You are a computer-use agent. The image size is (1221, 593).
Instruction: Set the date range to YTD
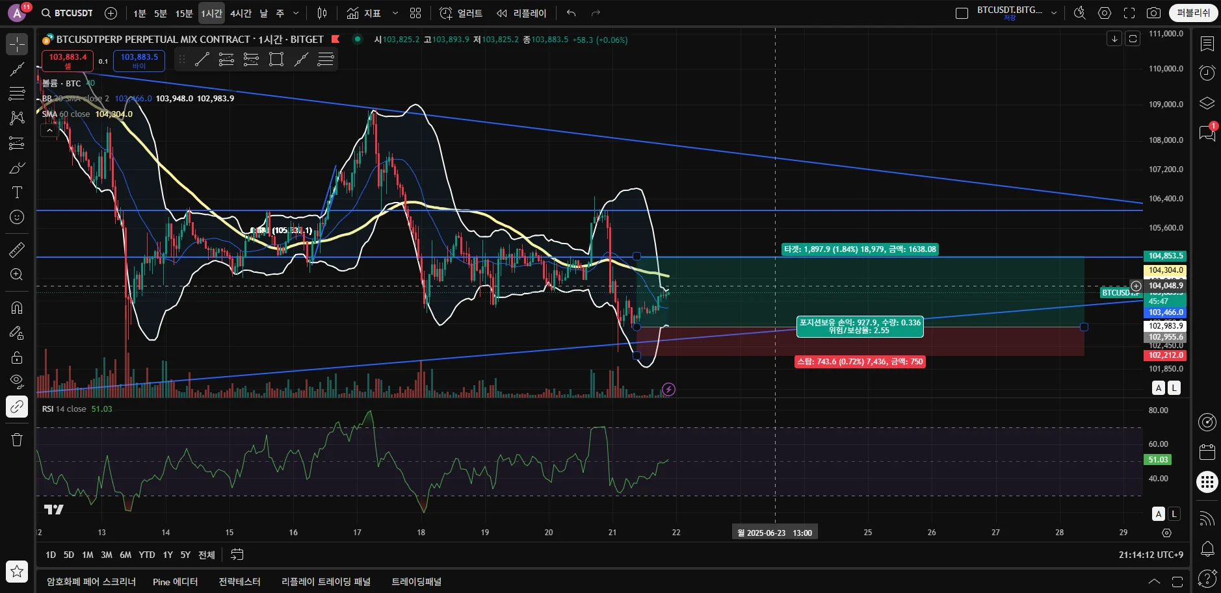[x=147, y=555]
